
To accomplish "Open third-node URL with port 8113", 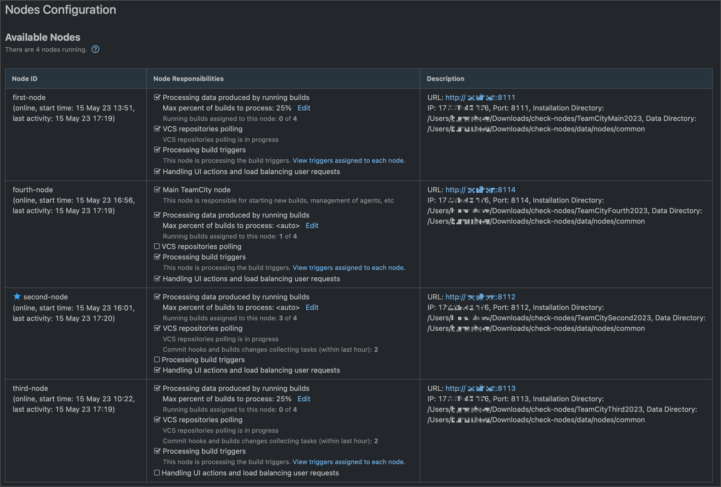I will point(480,388).
